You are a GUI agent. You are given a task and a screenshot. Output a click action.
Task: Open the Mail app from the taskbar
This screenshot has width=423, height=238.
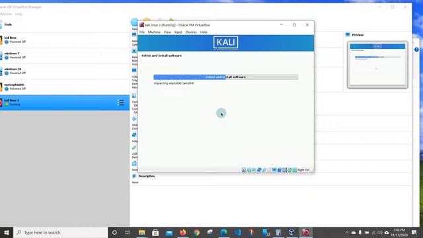169,232
